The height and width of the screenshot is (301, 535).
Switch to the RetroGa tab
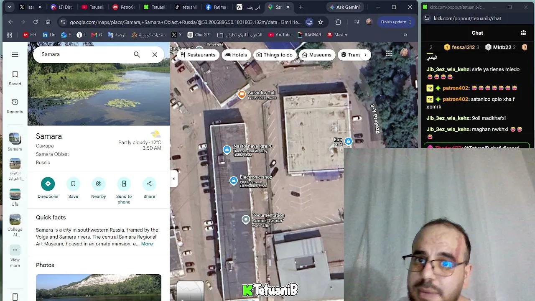pos(124,7)
